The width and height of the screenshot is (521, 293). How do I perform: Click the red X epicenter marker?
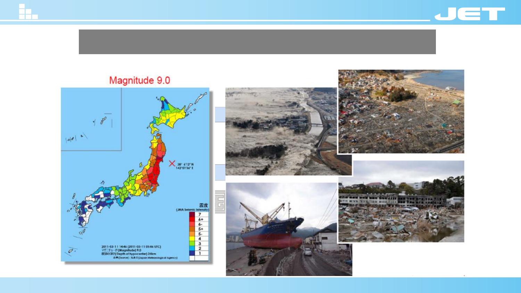pos(172,163)
